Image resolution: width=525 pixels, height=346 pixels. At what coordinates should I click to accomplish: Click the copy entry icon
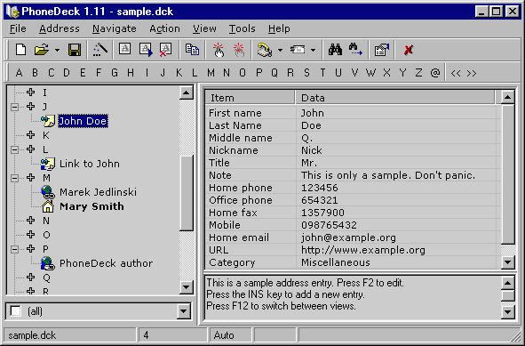192,50
